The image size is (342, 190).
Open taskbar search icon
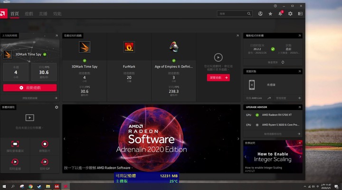coord(13,186)
